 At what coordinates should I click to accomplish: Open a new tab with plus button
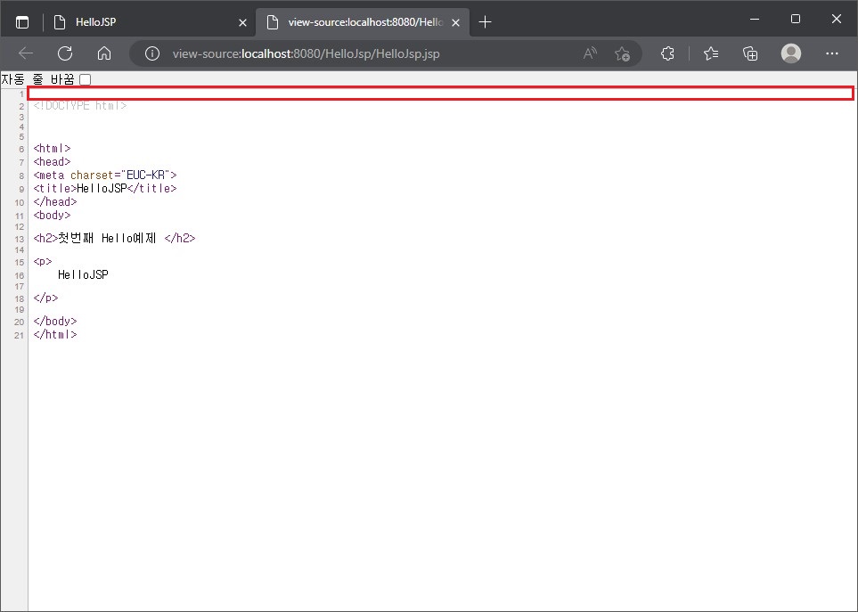point(485,22)
